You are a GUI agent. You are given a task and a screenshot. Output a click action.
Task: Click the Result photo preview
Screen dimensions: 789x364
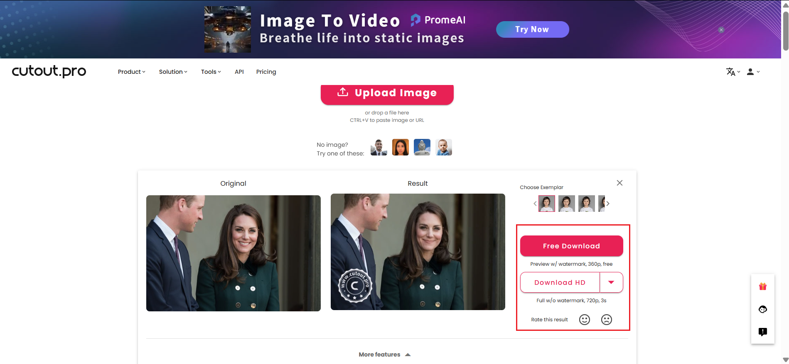click(x=418, y=252)
